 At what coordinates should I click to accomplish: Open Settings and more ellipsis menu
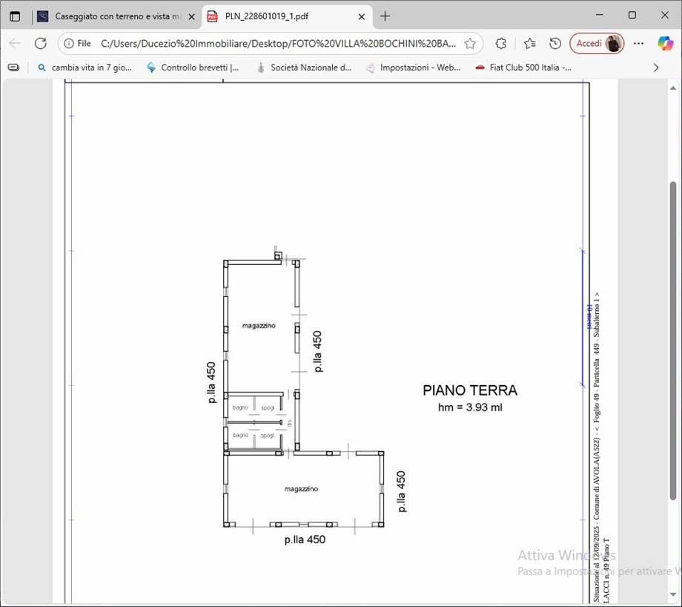(x=639, y=43)
